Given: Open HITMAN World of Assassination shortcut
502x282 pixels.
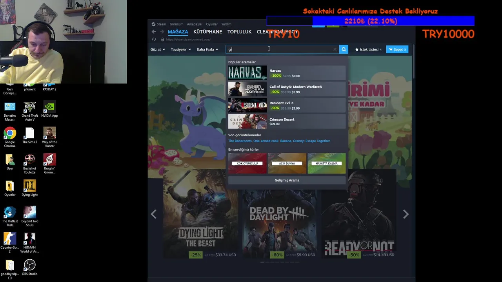Looking at the screenshot, I should (x=30, y=243).
